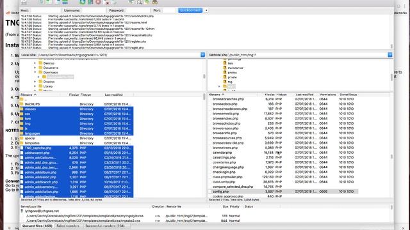Open the Quickconnect history dropdown arrow
The height and width of the screenshot is (230, 410).
click(206, 10)
